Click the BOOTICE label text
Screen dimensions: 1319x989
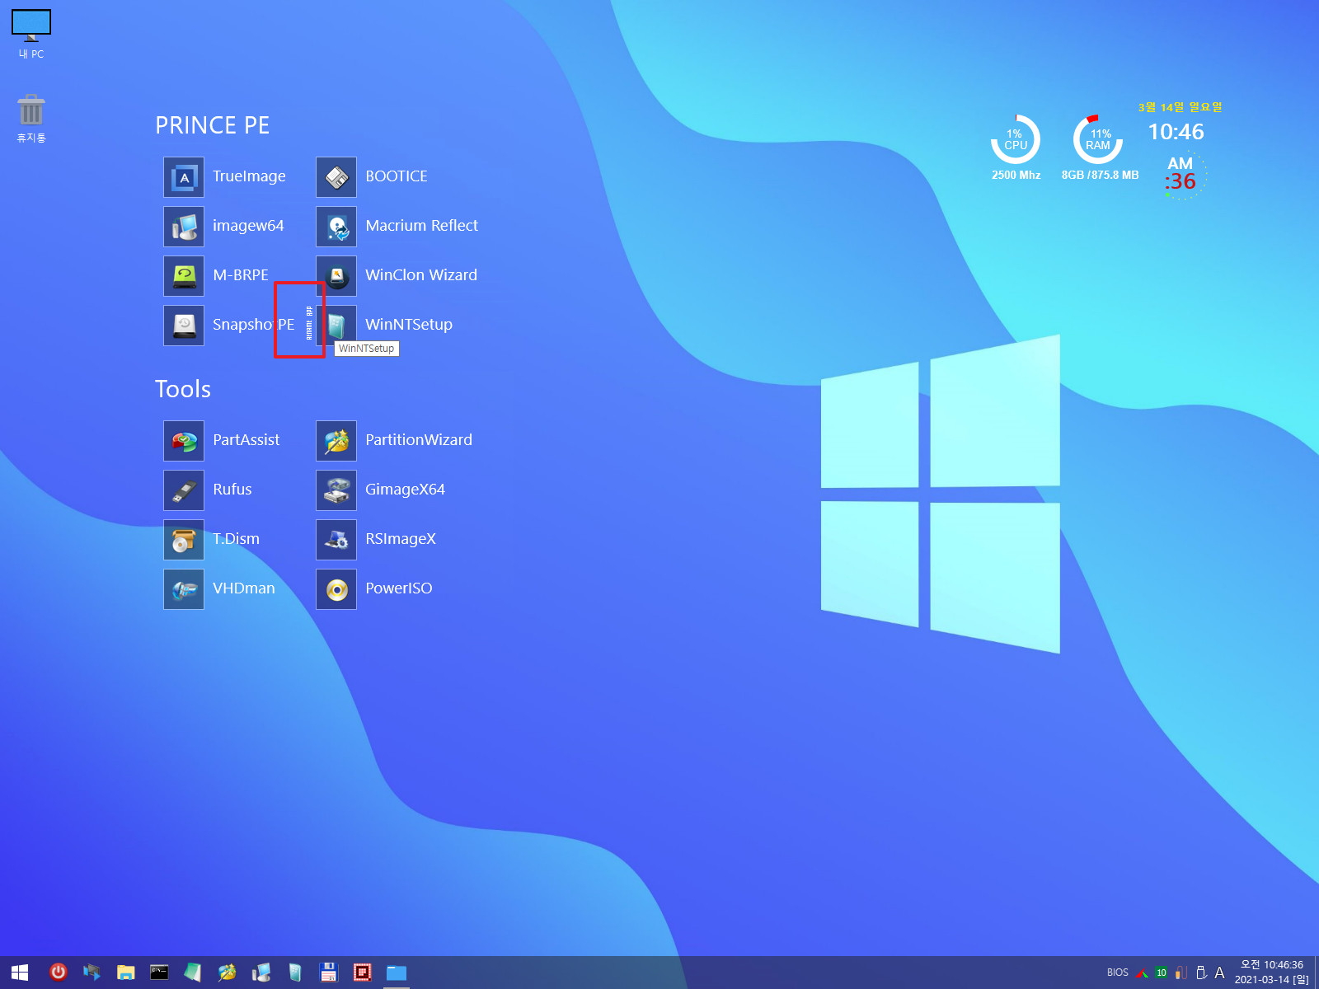pos(397,176)
